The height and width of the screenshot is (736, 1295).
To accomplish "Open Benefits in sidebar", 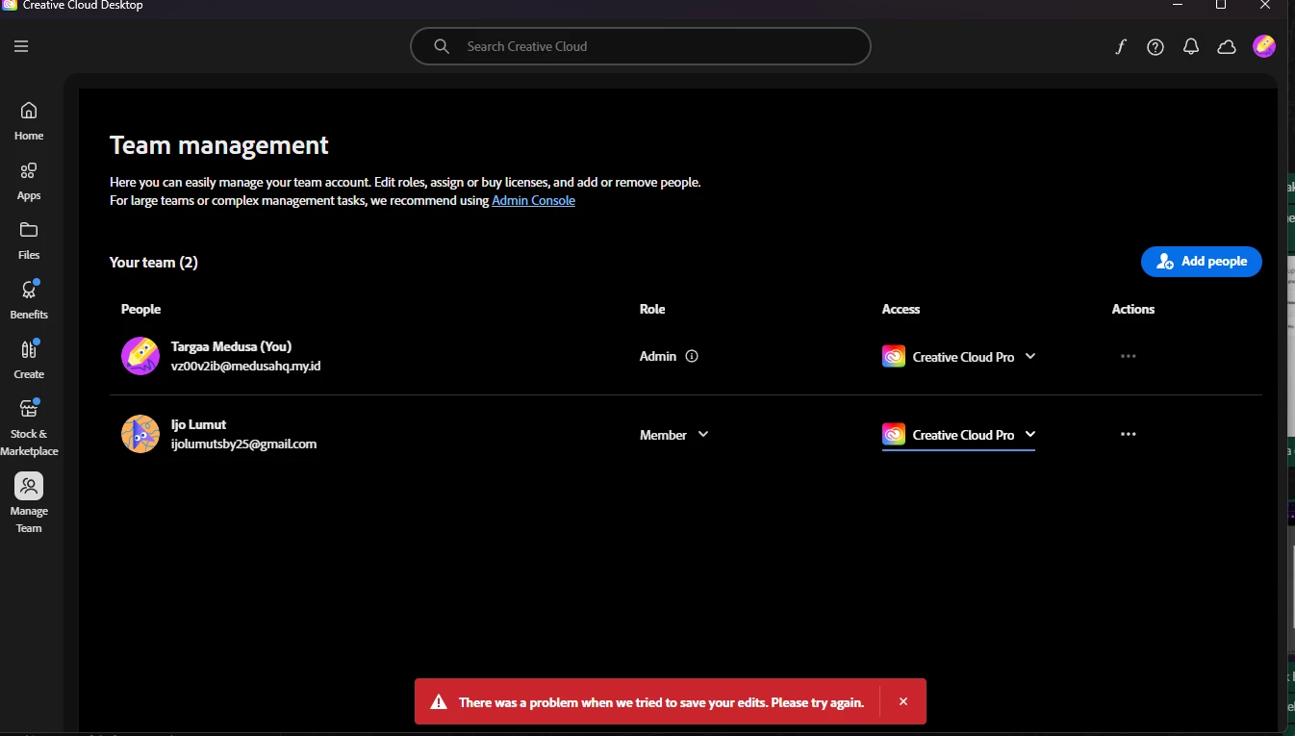I will 29,300.
